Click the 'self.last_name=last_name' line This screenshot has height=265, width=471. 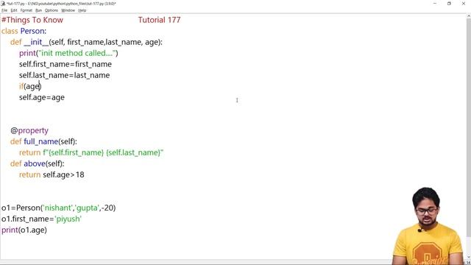click(64, 75)
